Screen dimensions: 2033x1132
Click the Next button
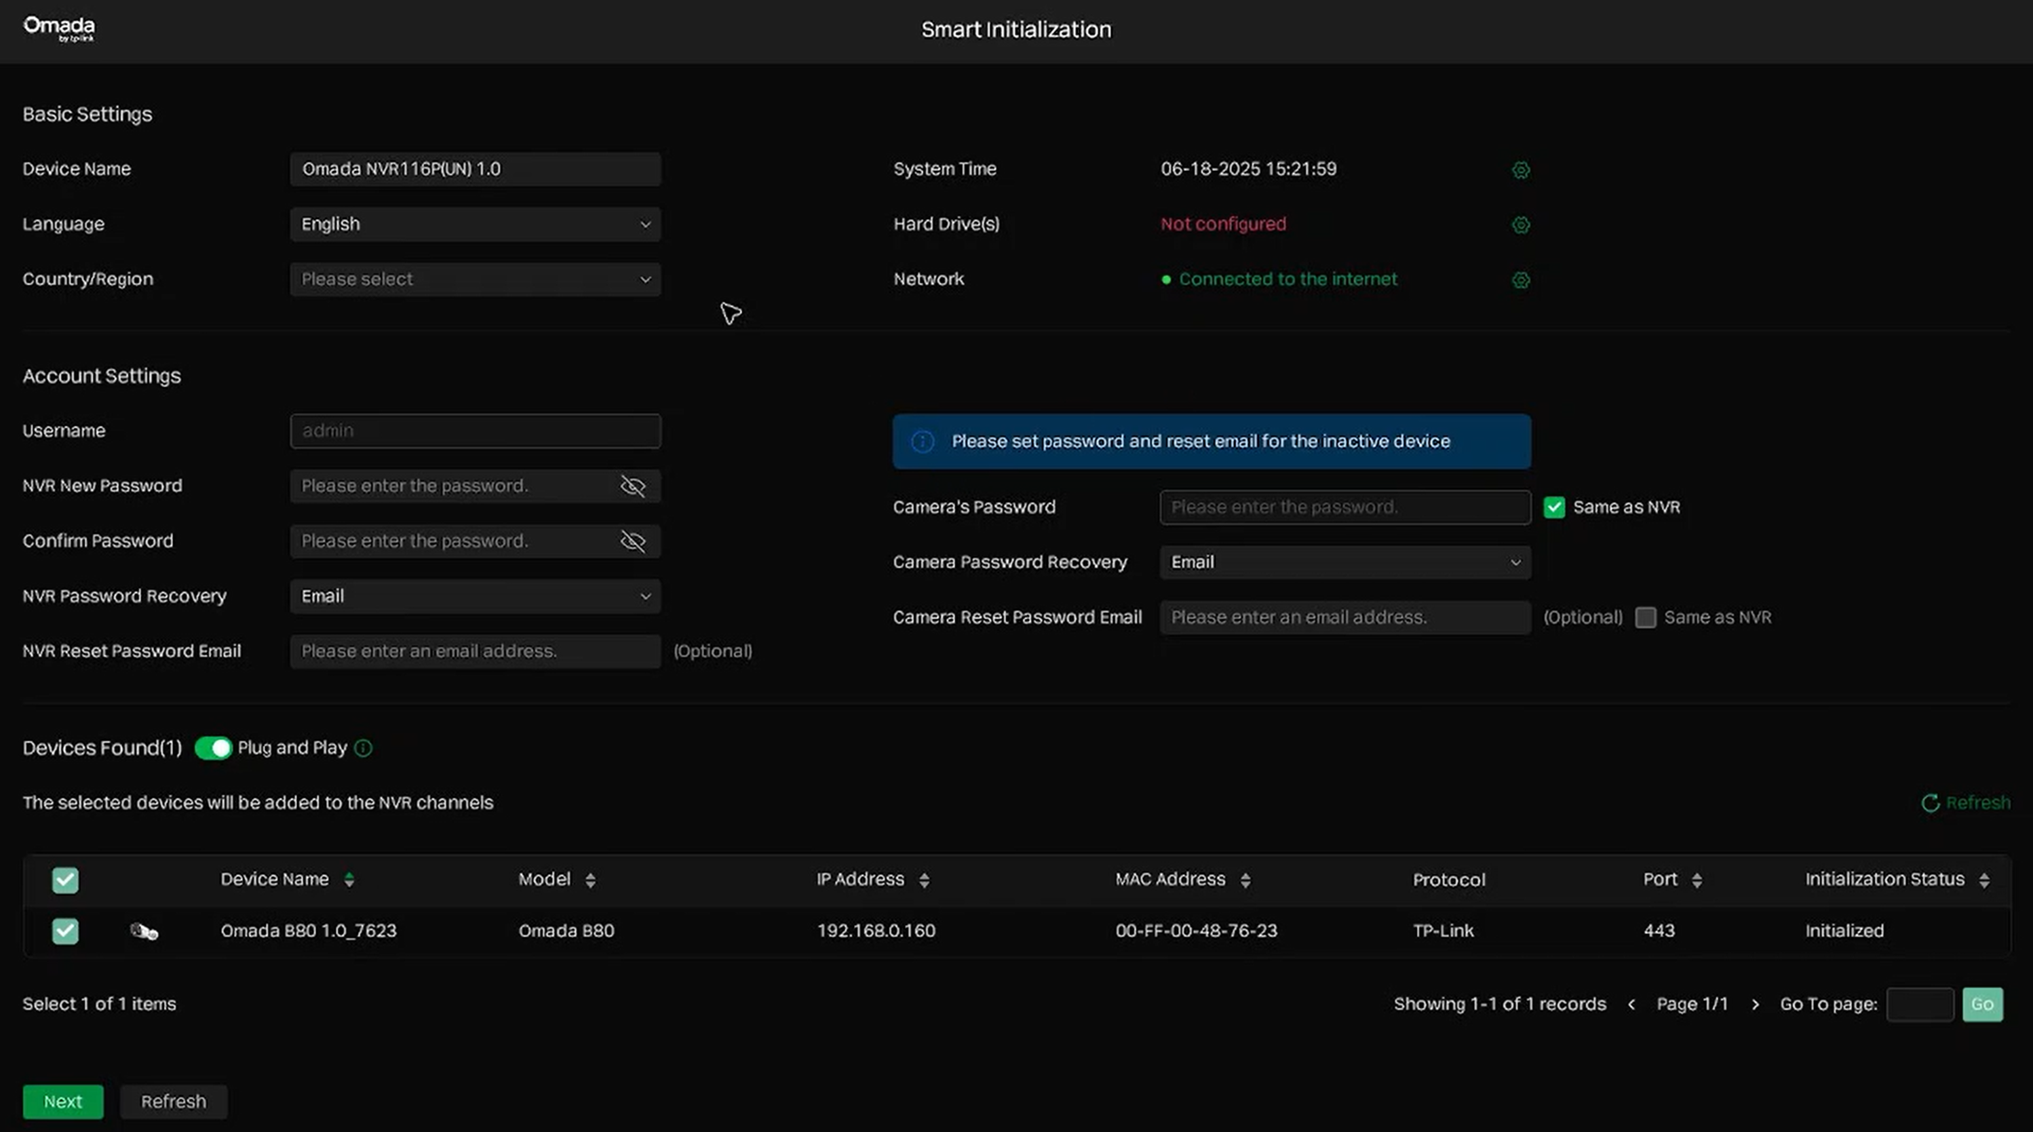click(63, 1102)
